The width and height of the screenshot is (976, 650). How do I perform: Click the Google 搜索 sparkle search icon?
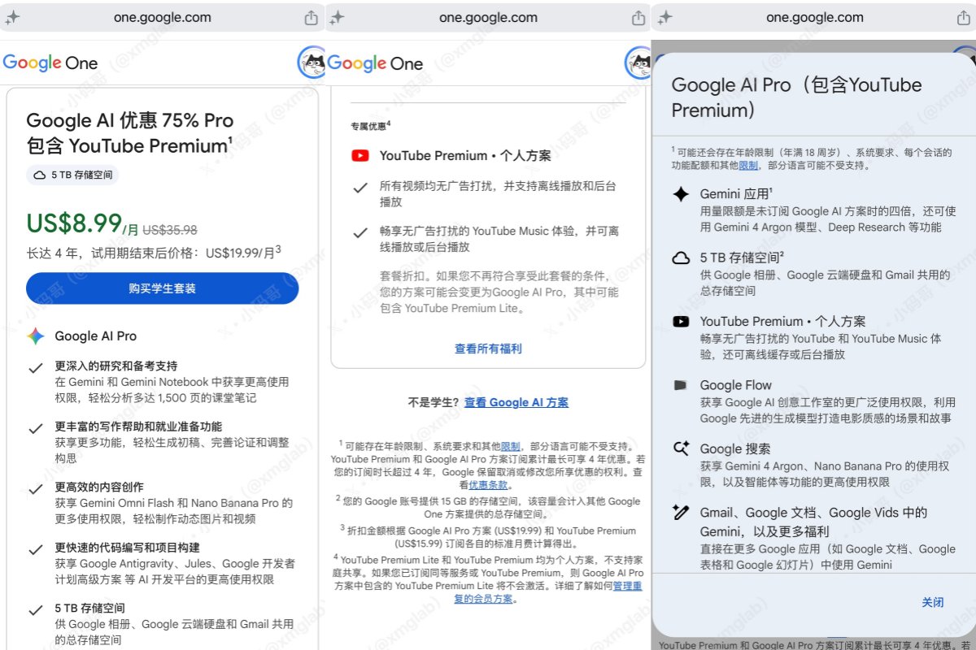coord(681,448)
